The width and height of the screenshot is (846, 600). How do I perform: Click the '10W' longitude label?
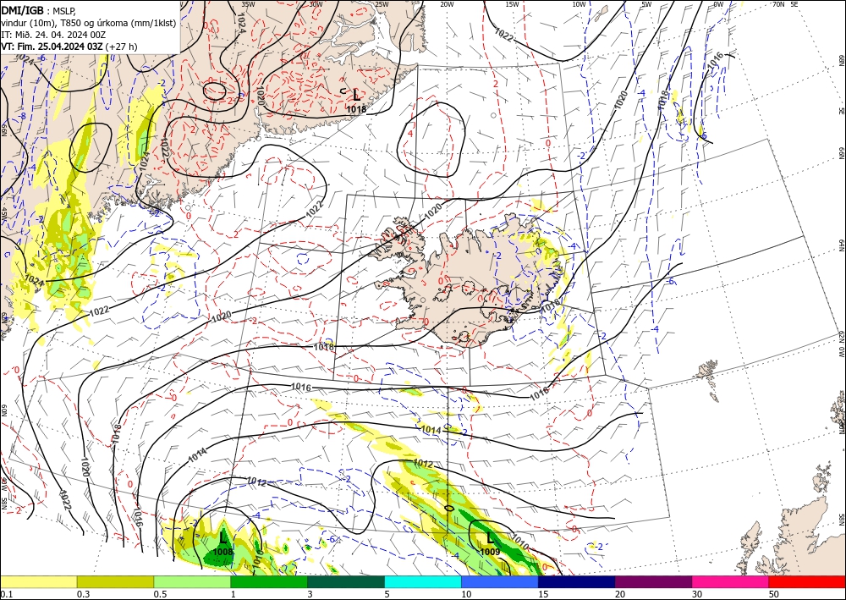coord(579,4)
